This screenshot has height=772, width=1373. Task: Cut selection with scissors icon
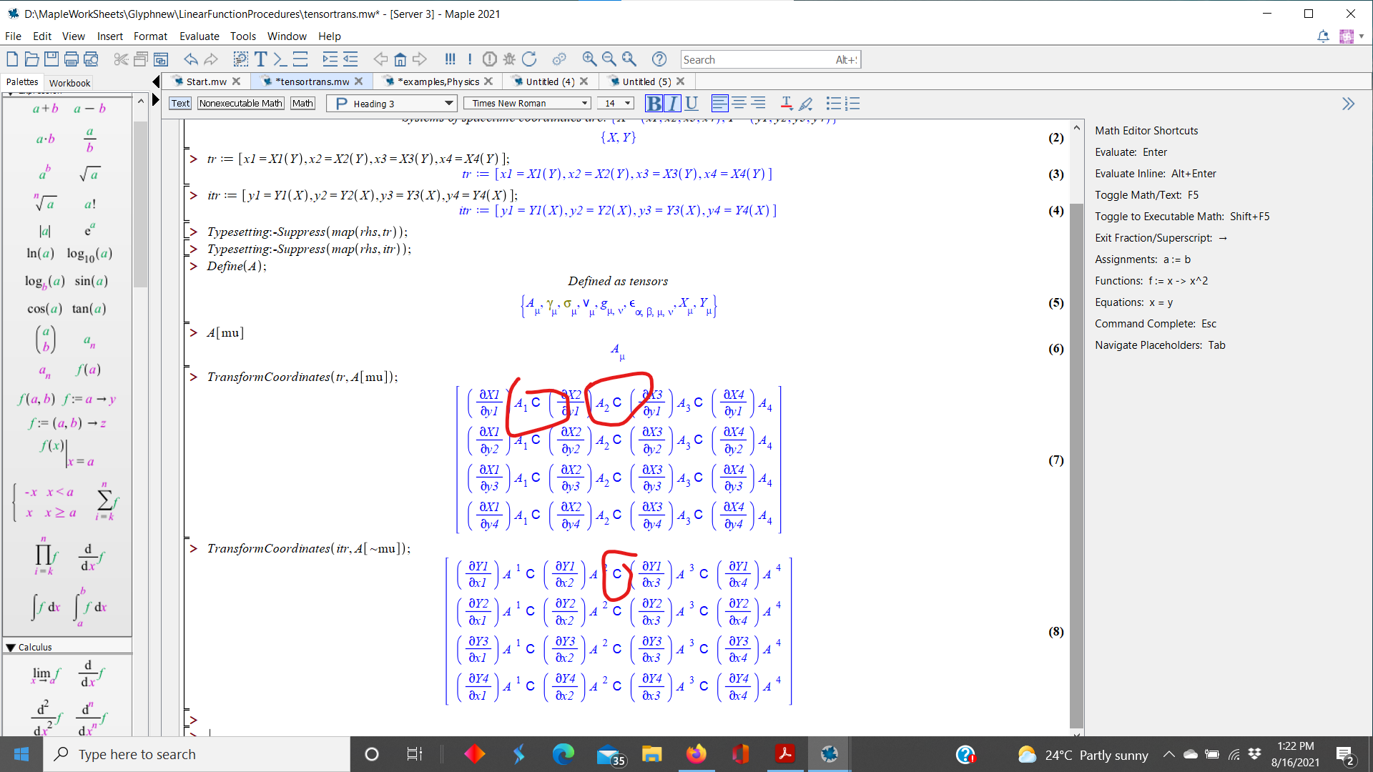pyautogui.click(x=121, y=59)
